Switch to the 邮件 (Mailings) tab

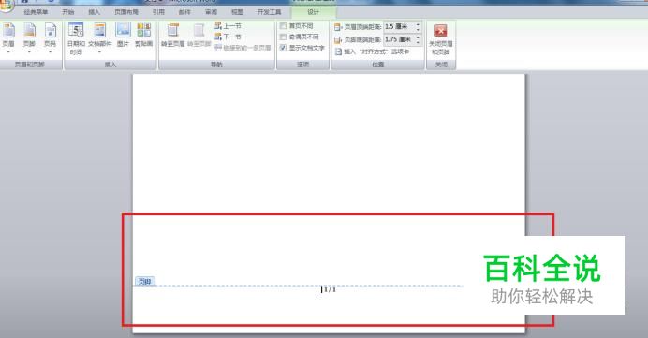point(184,12)
